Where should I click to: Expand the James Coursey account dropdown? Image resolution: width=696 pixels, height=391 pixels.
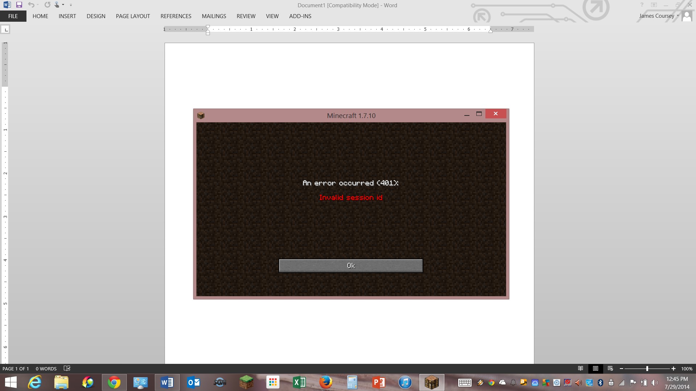678,16
